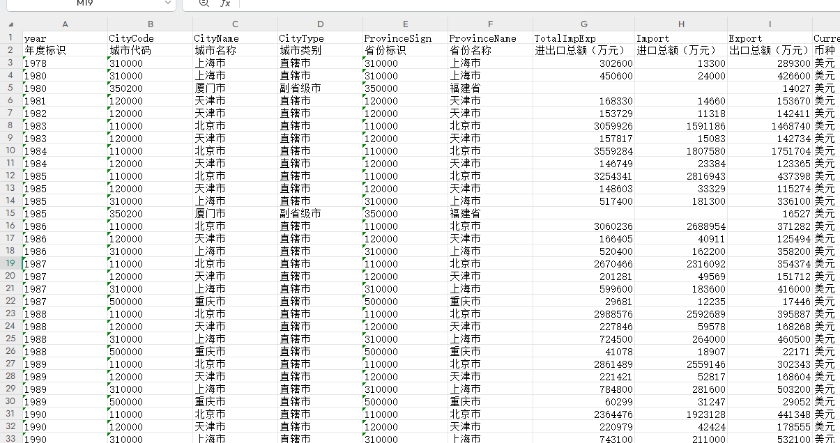This screenshot has height=443, width=840.
Task: Open the Name Box dropdown arrow
Action: click(167, 3)
